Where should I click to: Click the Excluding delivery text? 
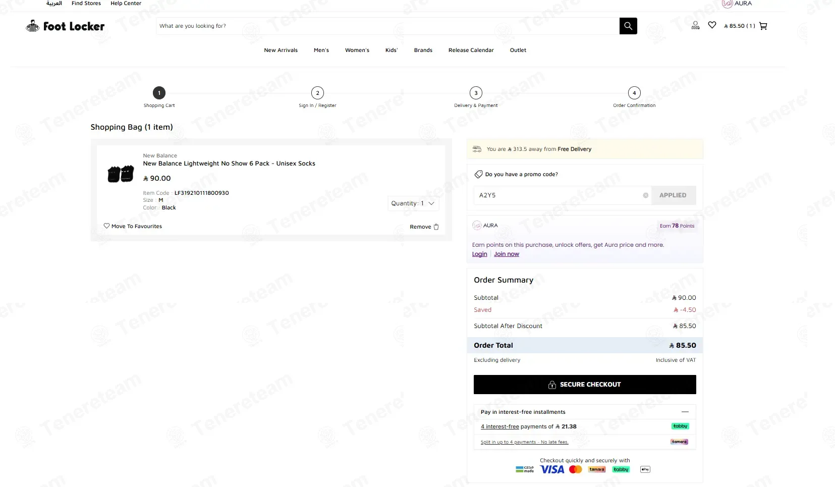[x=497, y=360]
